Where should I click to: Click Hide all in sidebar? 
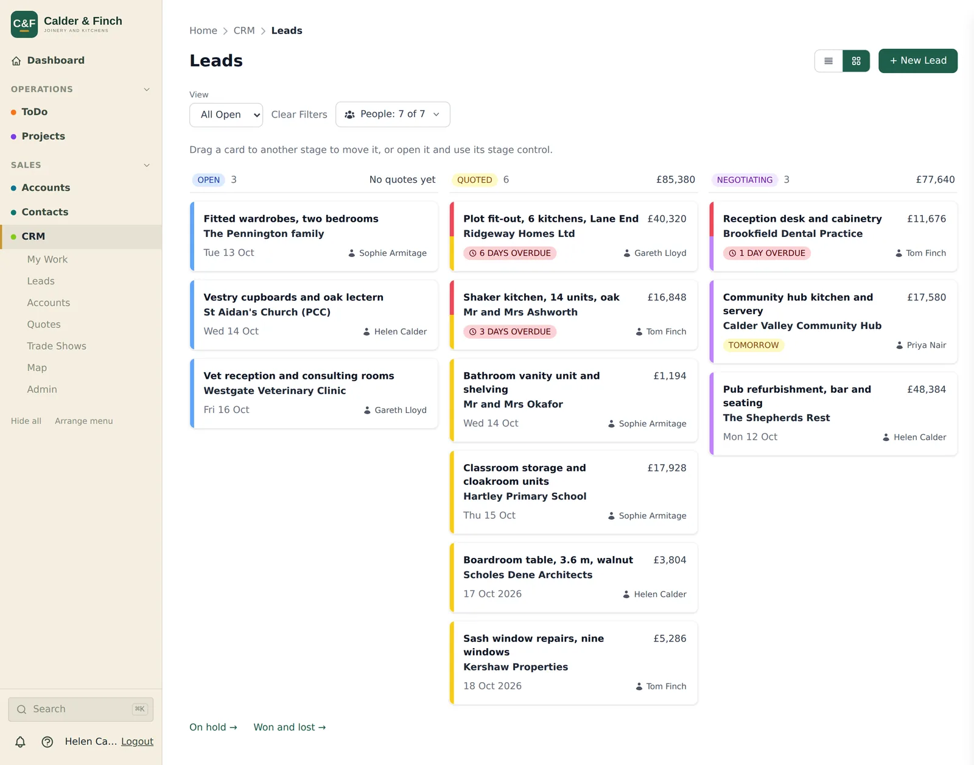(26, 421)
